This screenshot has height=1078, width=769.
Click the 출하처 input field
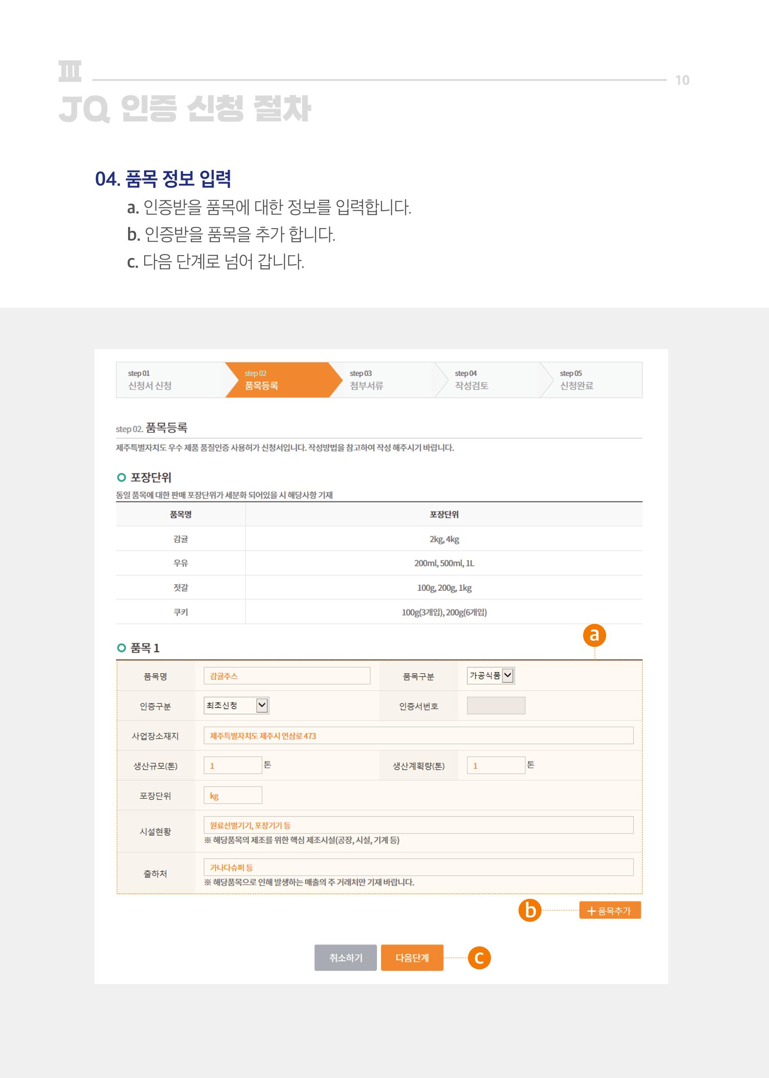click(x=419, y=867)
